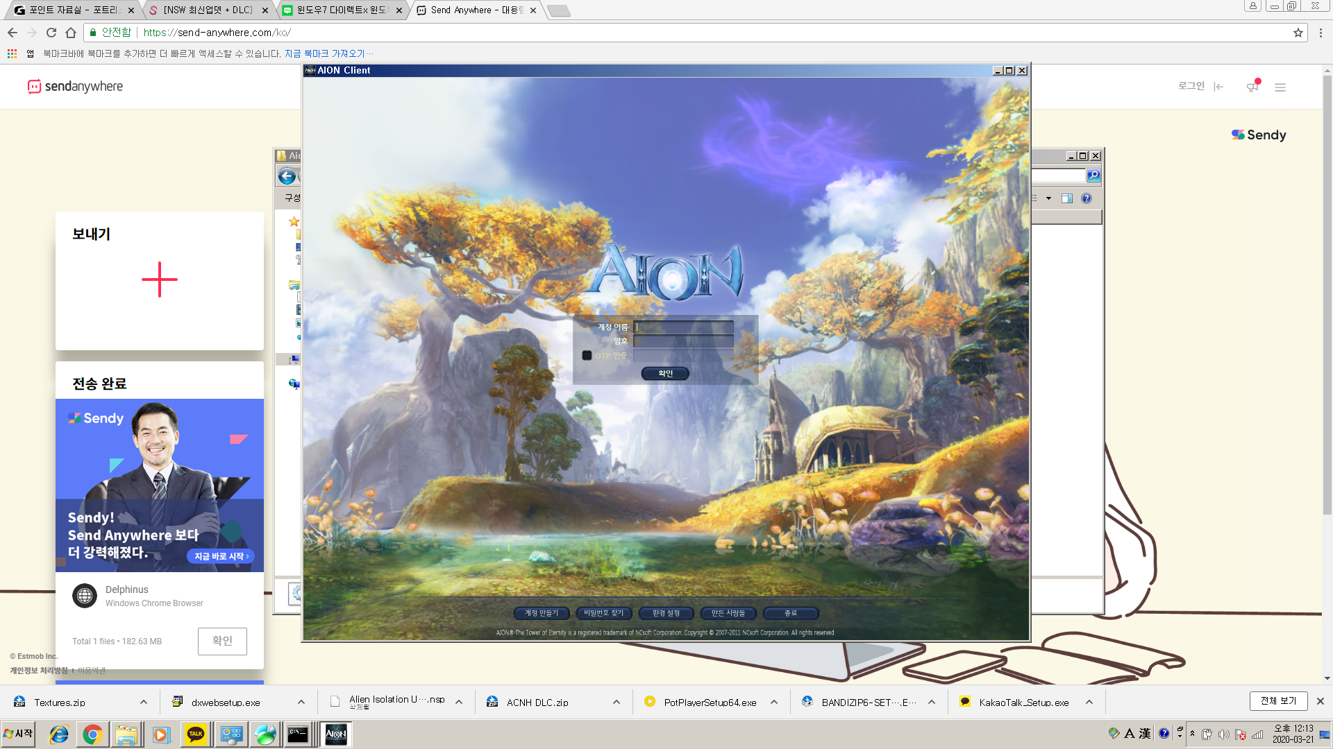This screenshot has width=1333, height=749.
Task: Click the 종료 button in AION
Action: click(790, 613)
